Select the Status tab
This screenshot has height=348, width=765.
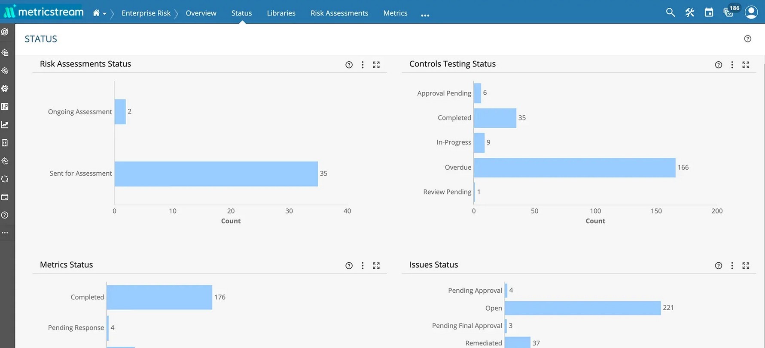pos(241,13)
